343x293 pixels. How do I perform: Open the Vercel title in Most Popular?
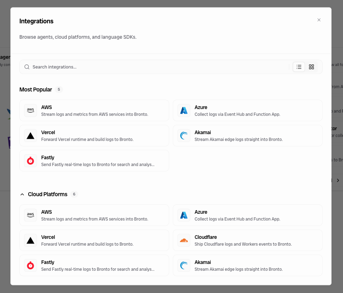click(48, 133)
